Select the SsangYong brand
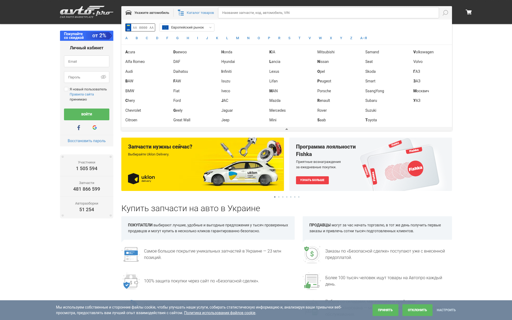Image resolution: width=512 pixels, height=320 pixels. pos(375,91)
